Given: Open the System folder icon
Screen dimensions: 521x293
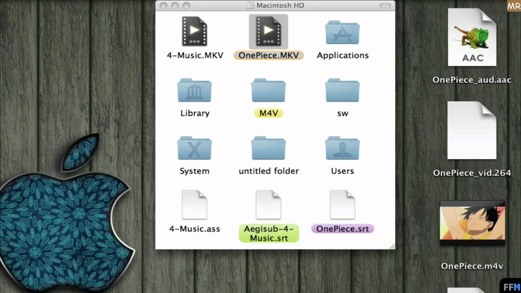Looking at the screenshot, I should [195, 148].
